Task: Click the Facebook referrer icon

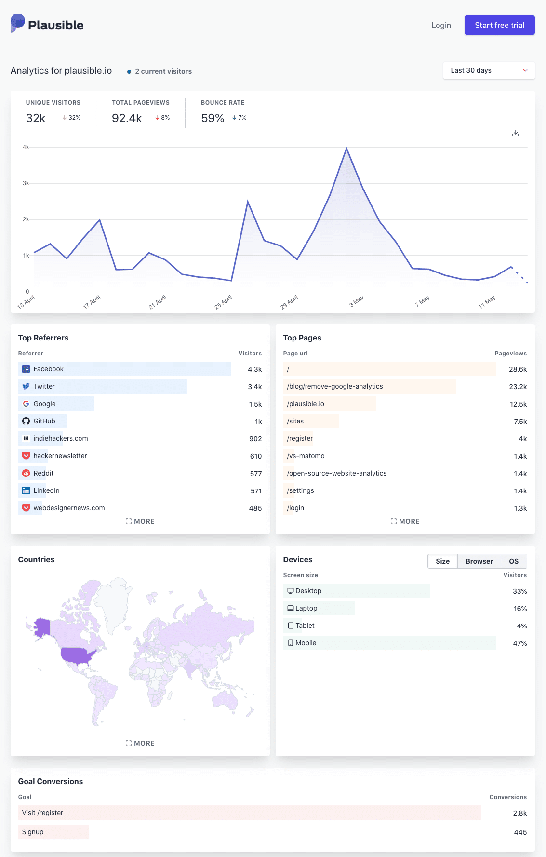Action: pos(26,369)
